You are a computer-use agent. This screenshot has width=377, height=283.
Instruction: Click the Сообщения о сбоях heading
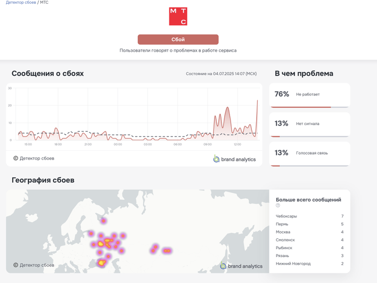pyautogui.click(x=47, y=74)
